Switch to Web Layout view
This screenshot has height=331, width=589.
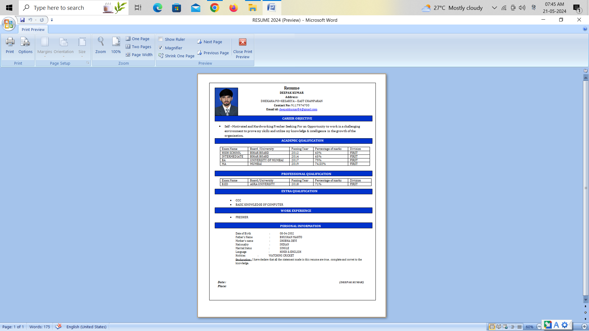click(x=506, y=327)
